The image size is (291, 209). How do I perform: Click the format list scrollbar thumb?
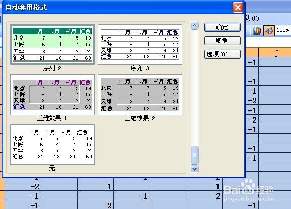194,155
